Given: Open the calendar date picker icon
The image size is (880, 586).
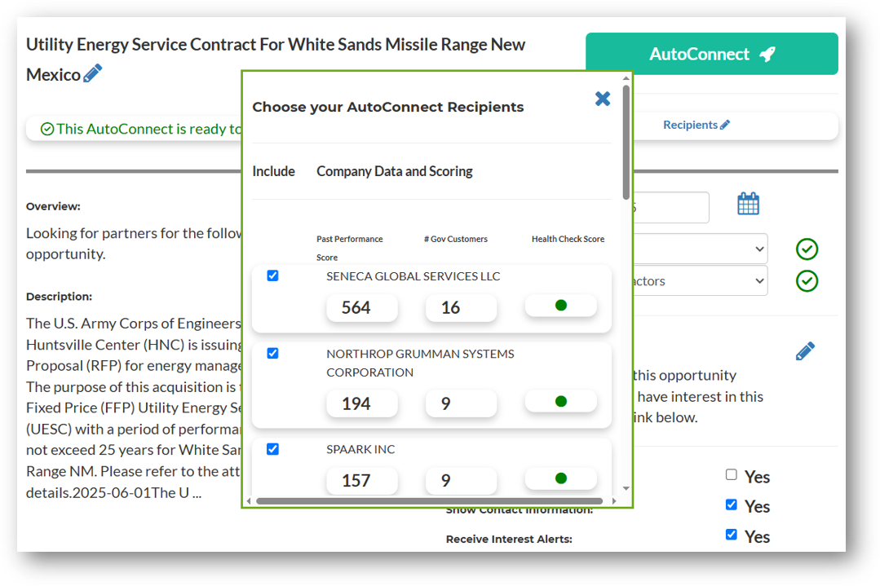Looking at the screenshot, I should coord(748,204).
